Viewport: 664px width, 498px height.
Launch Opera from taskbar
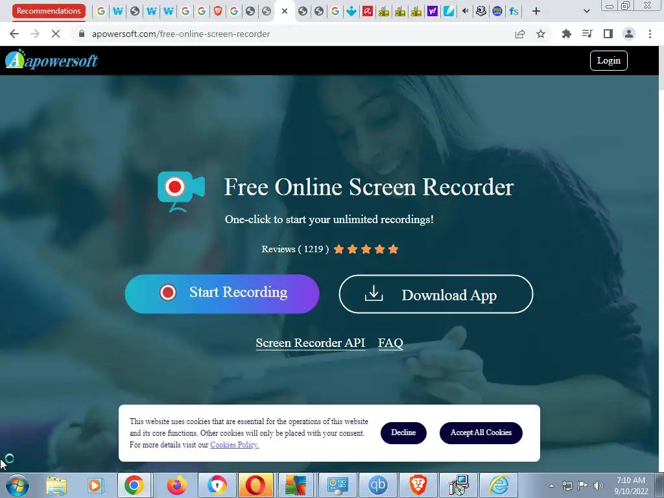(255, 485)
